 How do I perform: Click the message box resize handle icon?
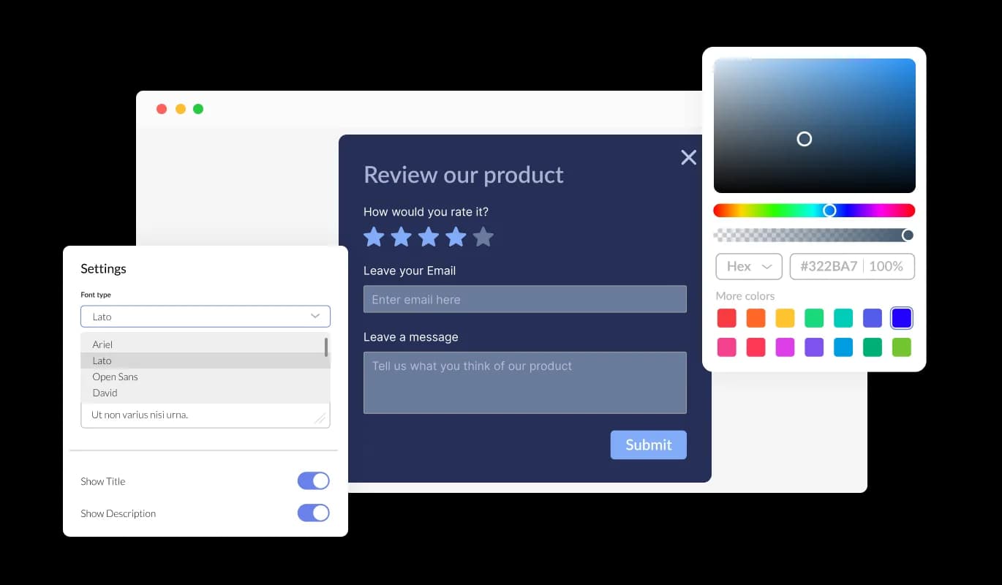(320, 417)
